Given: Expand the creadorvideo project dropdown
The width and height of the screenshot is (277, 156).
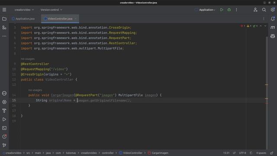Looking at the screenshot, I should tap(24, 10).
